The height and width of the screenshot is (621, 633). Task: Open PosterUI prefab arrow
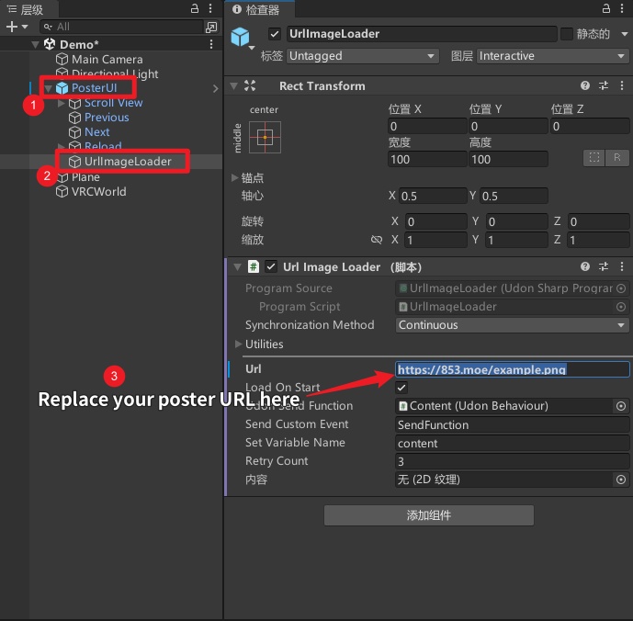tap(215, 88)
